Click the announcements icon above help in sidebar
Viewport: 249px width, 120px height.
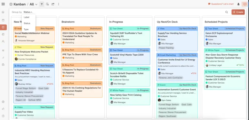tap(3, 109)
